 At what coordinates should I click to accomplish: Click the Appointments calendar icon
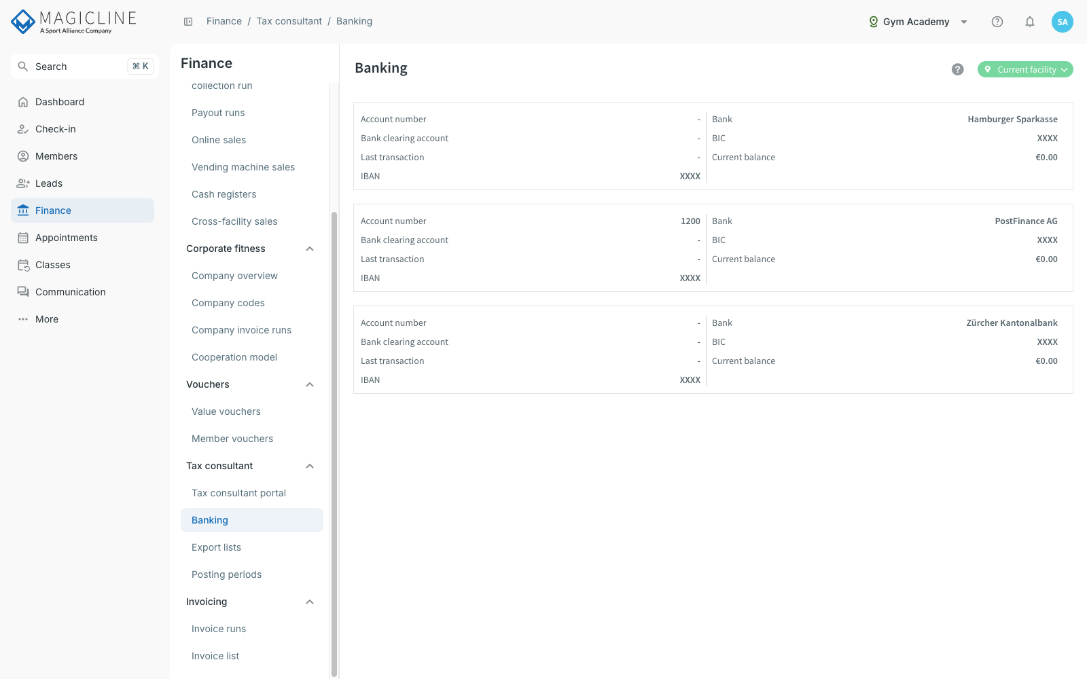point(23,238)
